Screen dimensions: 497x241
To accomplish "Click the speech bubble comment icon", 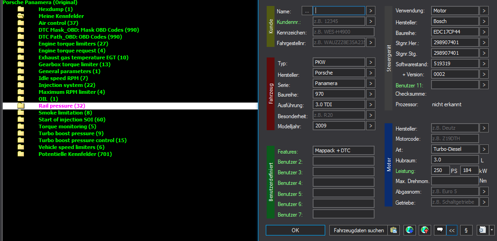I will [x=440, y=230].
